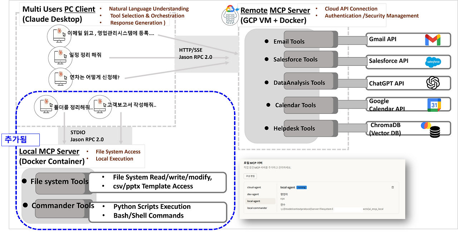
Task: Click the 'ChatGPT API' label
Action: click(386, 84)
